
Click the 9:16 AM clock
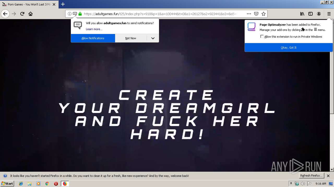[321, 184]
